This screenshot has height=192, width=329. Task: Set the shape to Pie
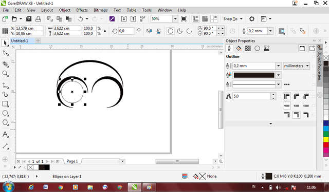180,31
